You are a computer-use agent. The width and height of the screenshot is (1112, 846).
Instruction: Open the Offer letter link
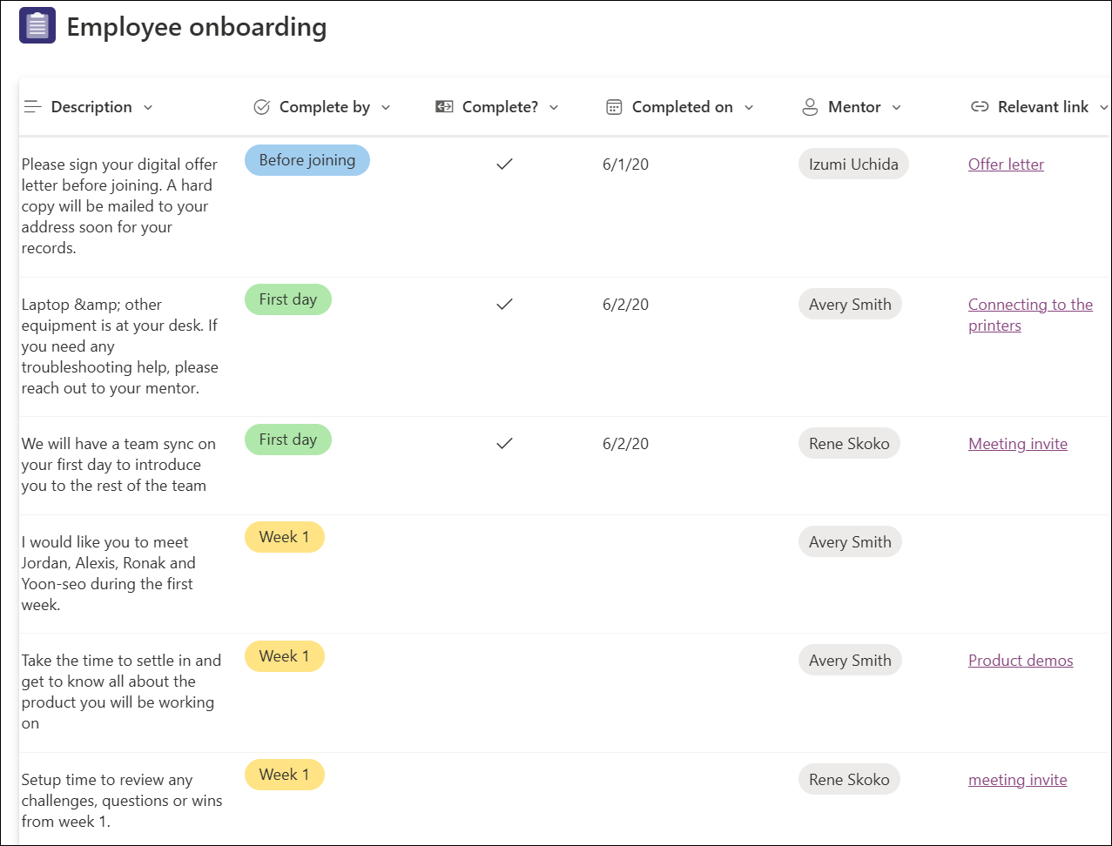pyautogui.click(x=1006, y=164)
